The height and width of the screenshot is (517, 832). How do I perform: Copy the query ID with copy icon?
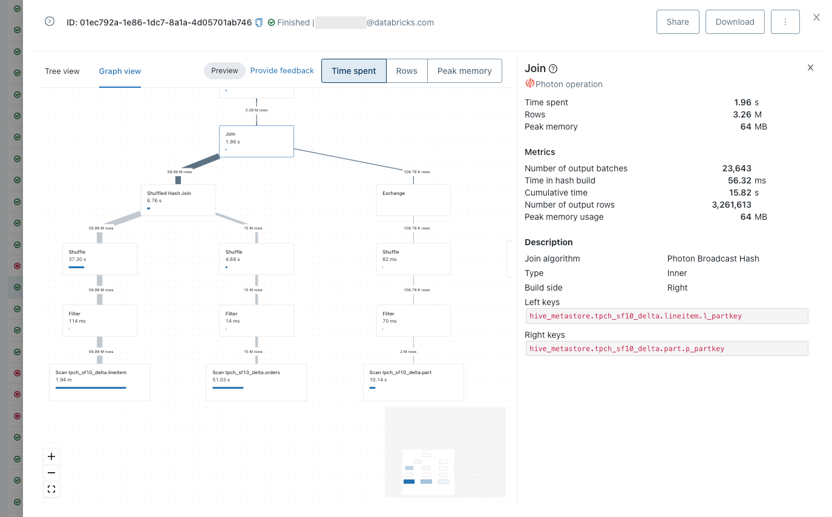pyautogui.click(x=259, y=22)
